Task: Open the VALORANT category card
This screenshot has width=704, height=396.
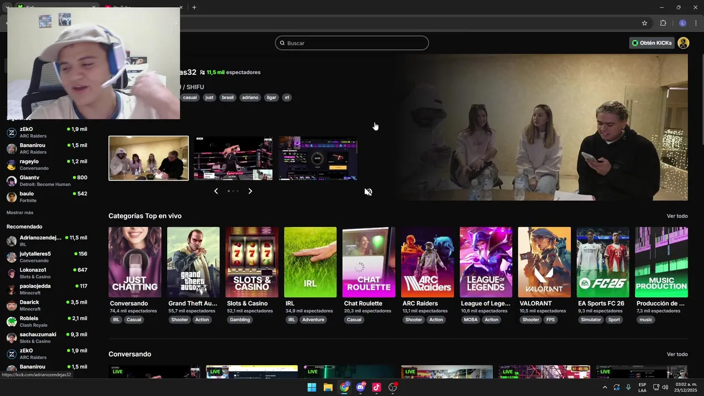Action: pos(544,262)
